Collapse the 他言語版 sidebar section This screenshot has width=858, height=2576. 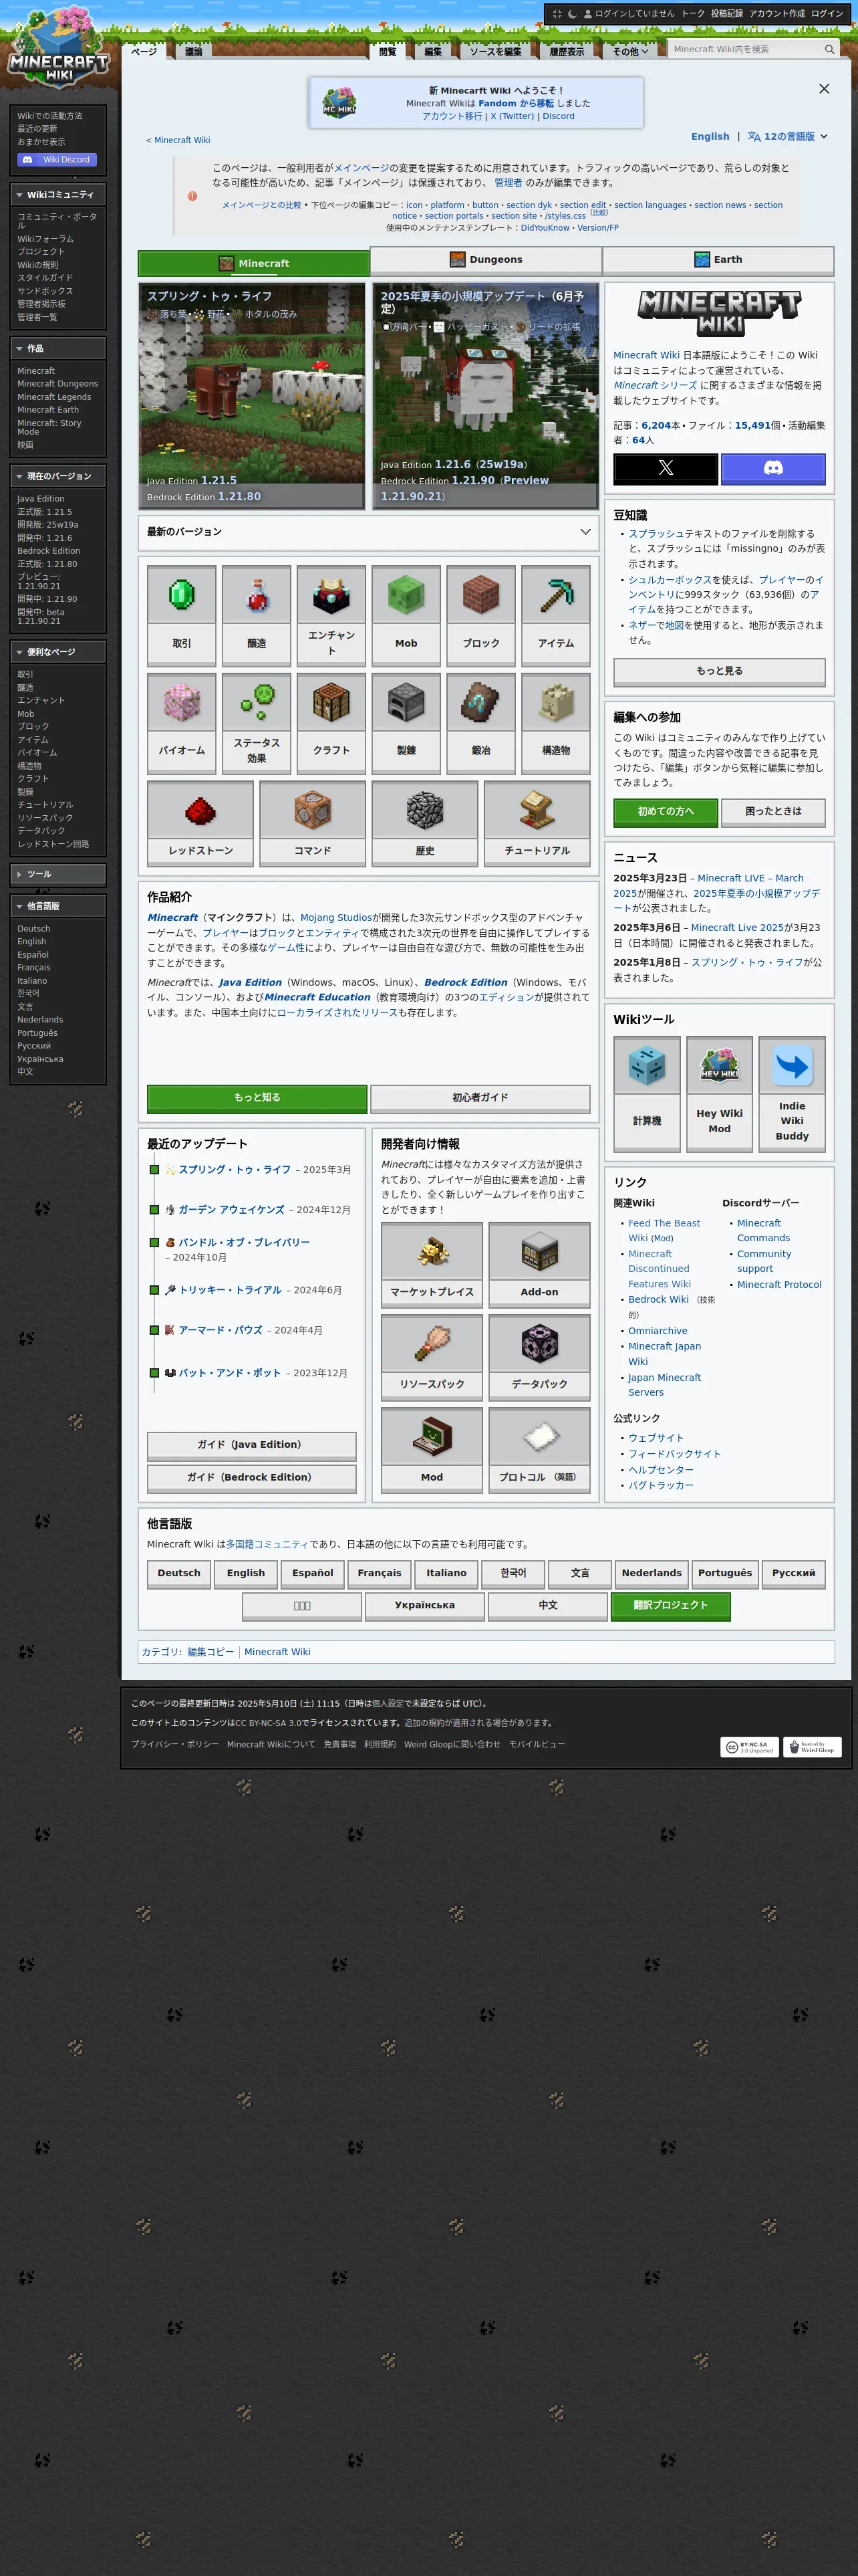58,906
